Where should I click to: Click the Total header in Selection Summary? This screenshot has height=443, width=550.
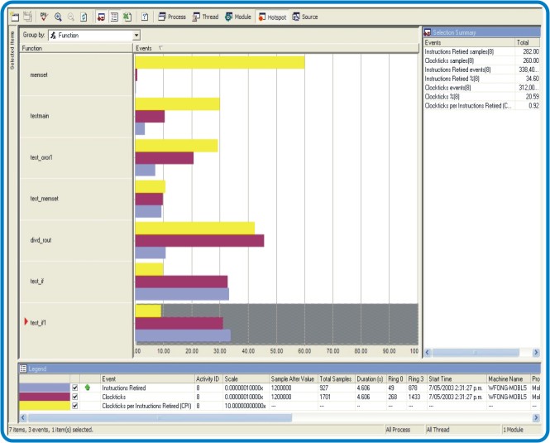click(527, 42)
